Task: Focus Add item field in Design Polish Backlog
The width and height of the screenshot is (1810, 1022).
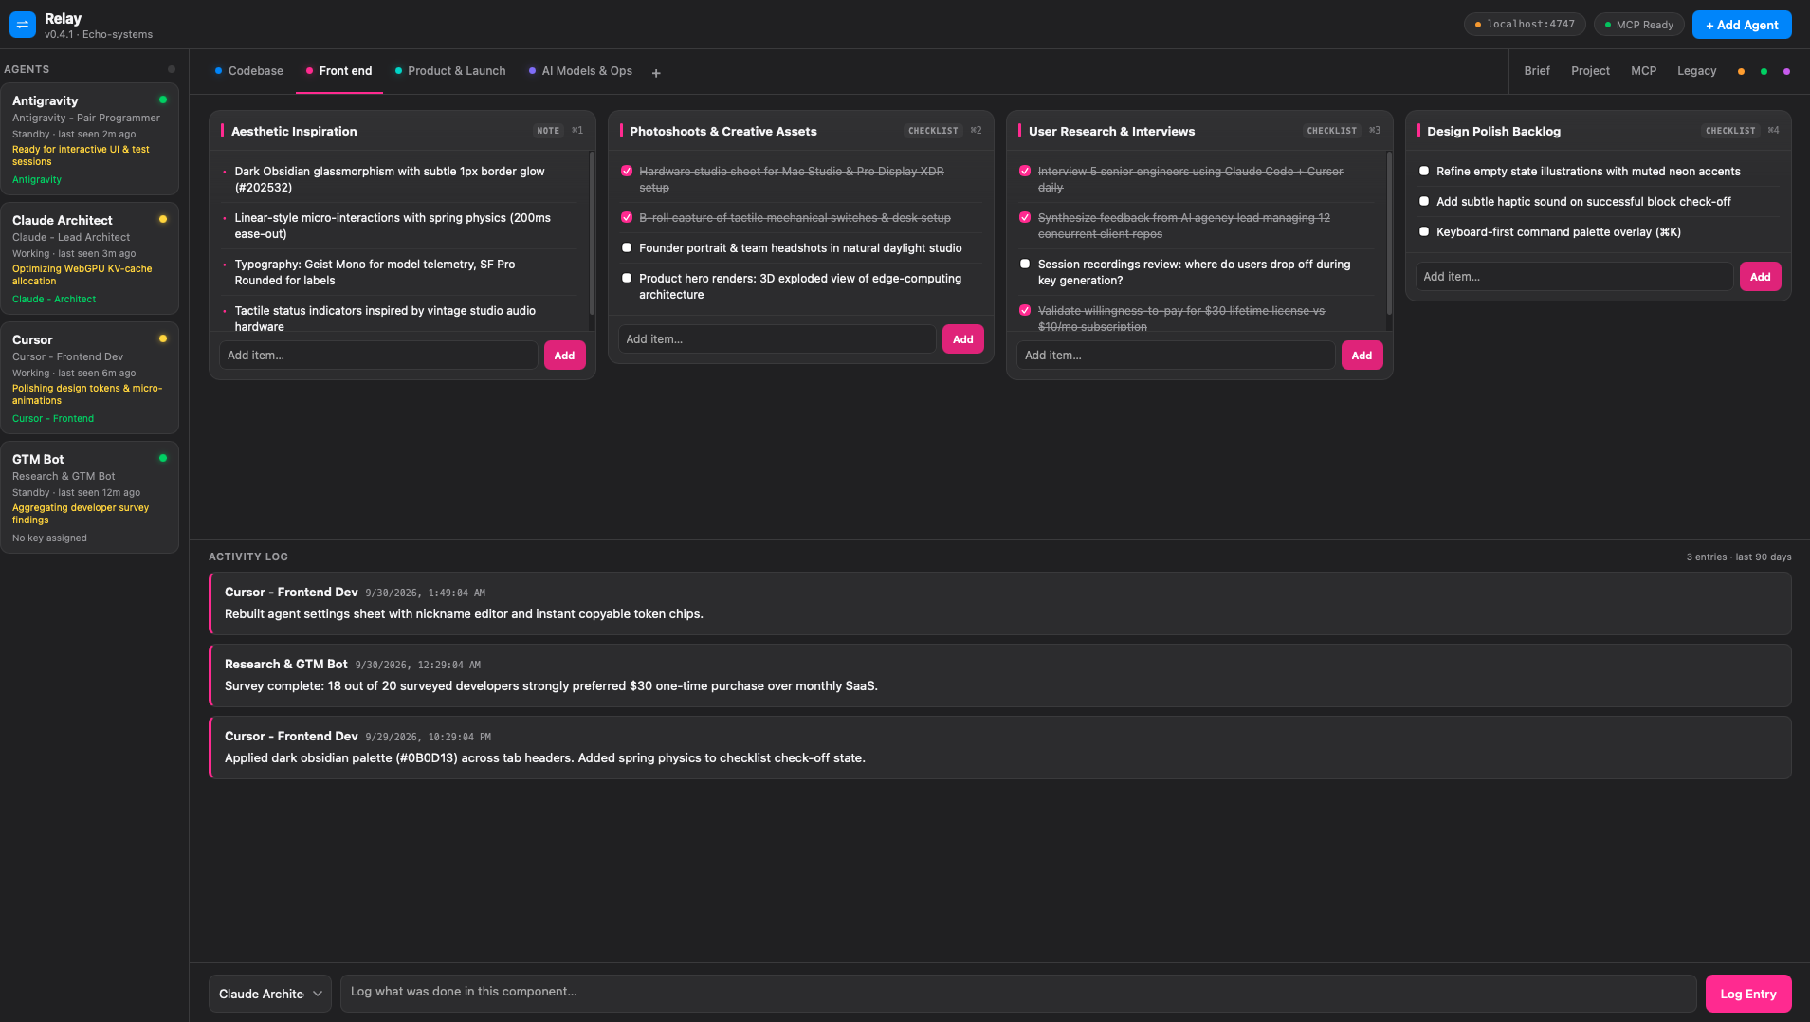Action: [1574, 277]
